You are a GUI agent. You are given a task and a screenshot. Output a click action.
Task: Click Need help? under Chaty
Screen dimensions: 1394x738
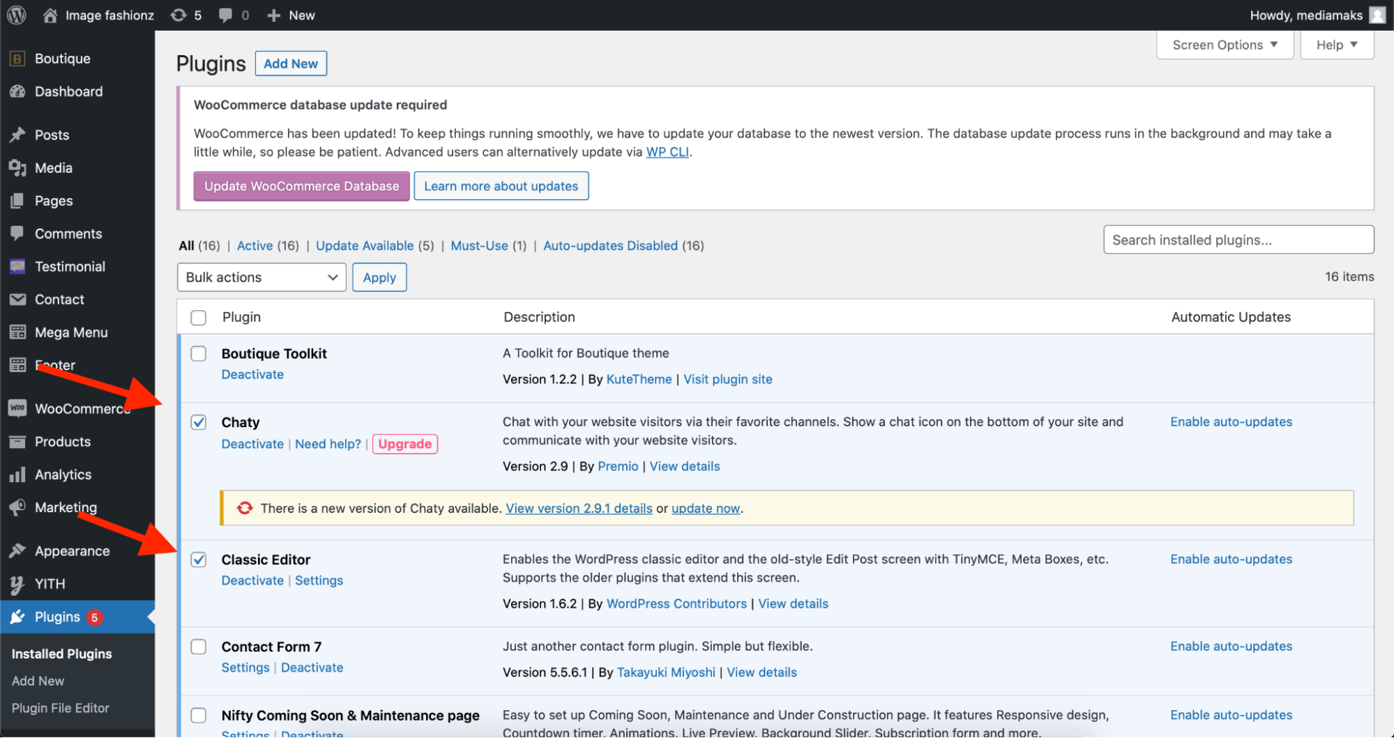tap(328, 444)
